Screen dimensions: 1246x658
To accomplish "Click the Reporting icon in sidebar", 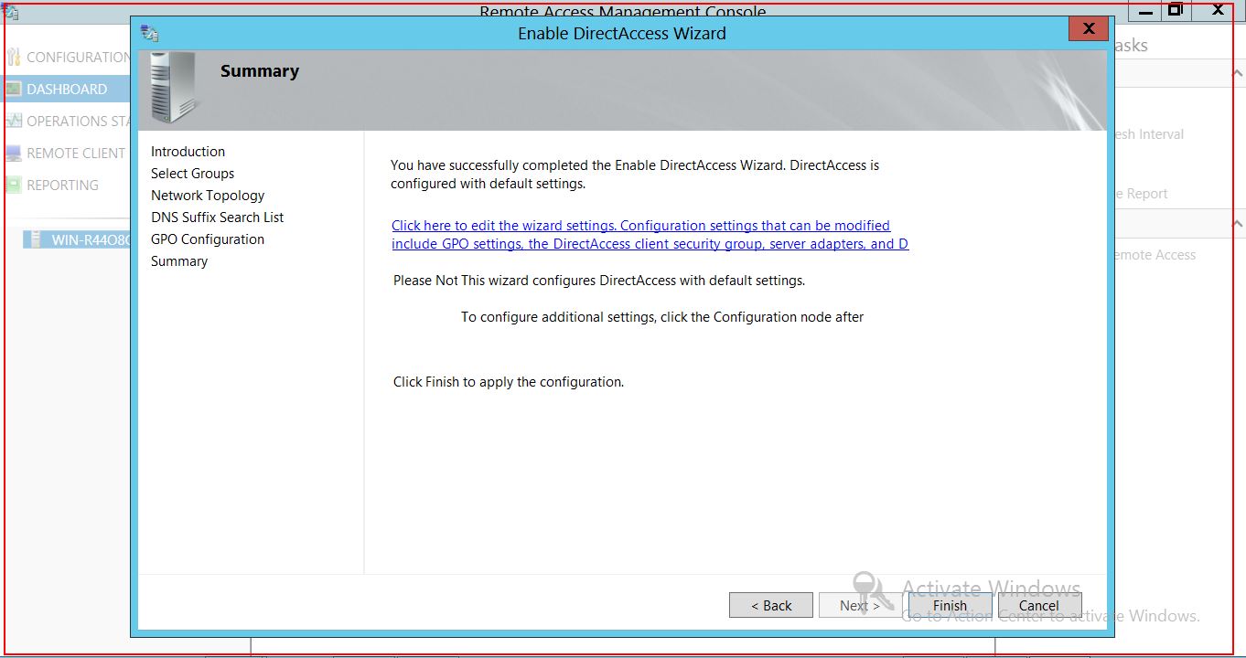I will pos(13,185).
